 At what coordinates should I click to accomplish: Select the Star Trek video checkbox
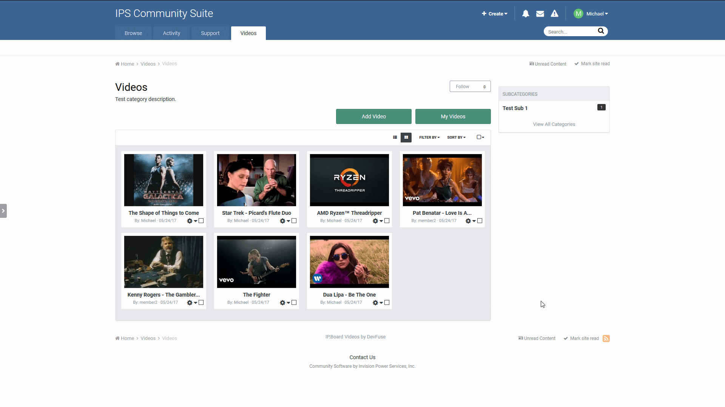click(294, 220)
